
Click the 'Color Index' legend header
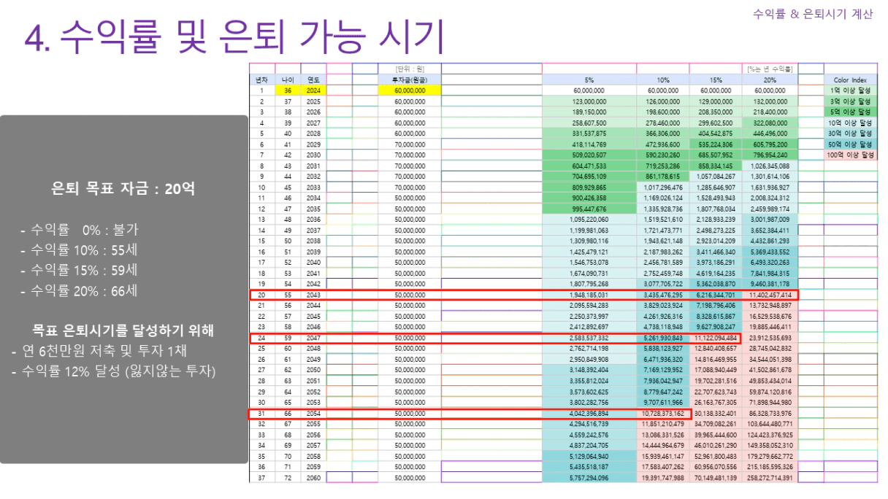tap(851, 80)
